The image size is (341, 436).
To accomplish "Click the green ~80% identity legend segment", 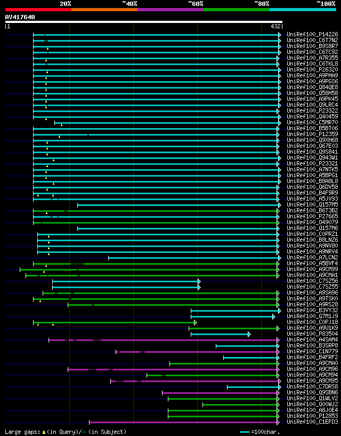I will pos(237,10).
